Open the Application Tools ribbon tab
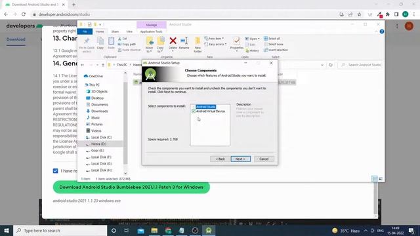Image resolution: width=420 pixels, height=236 pixels. click(152, 31)
